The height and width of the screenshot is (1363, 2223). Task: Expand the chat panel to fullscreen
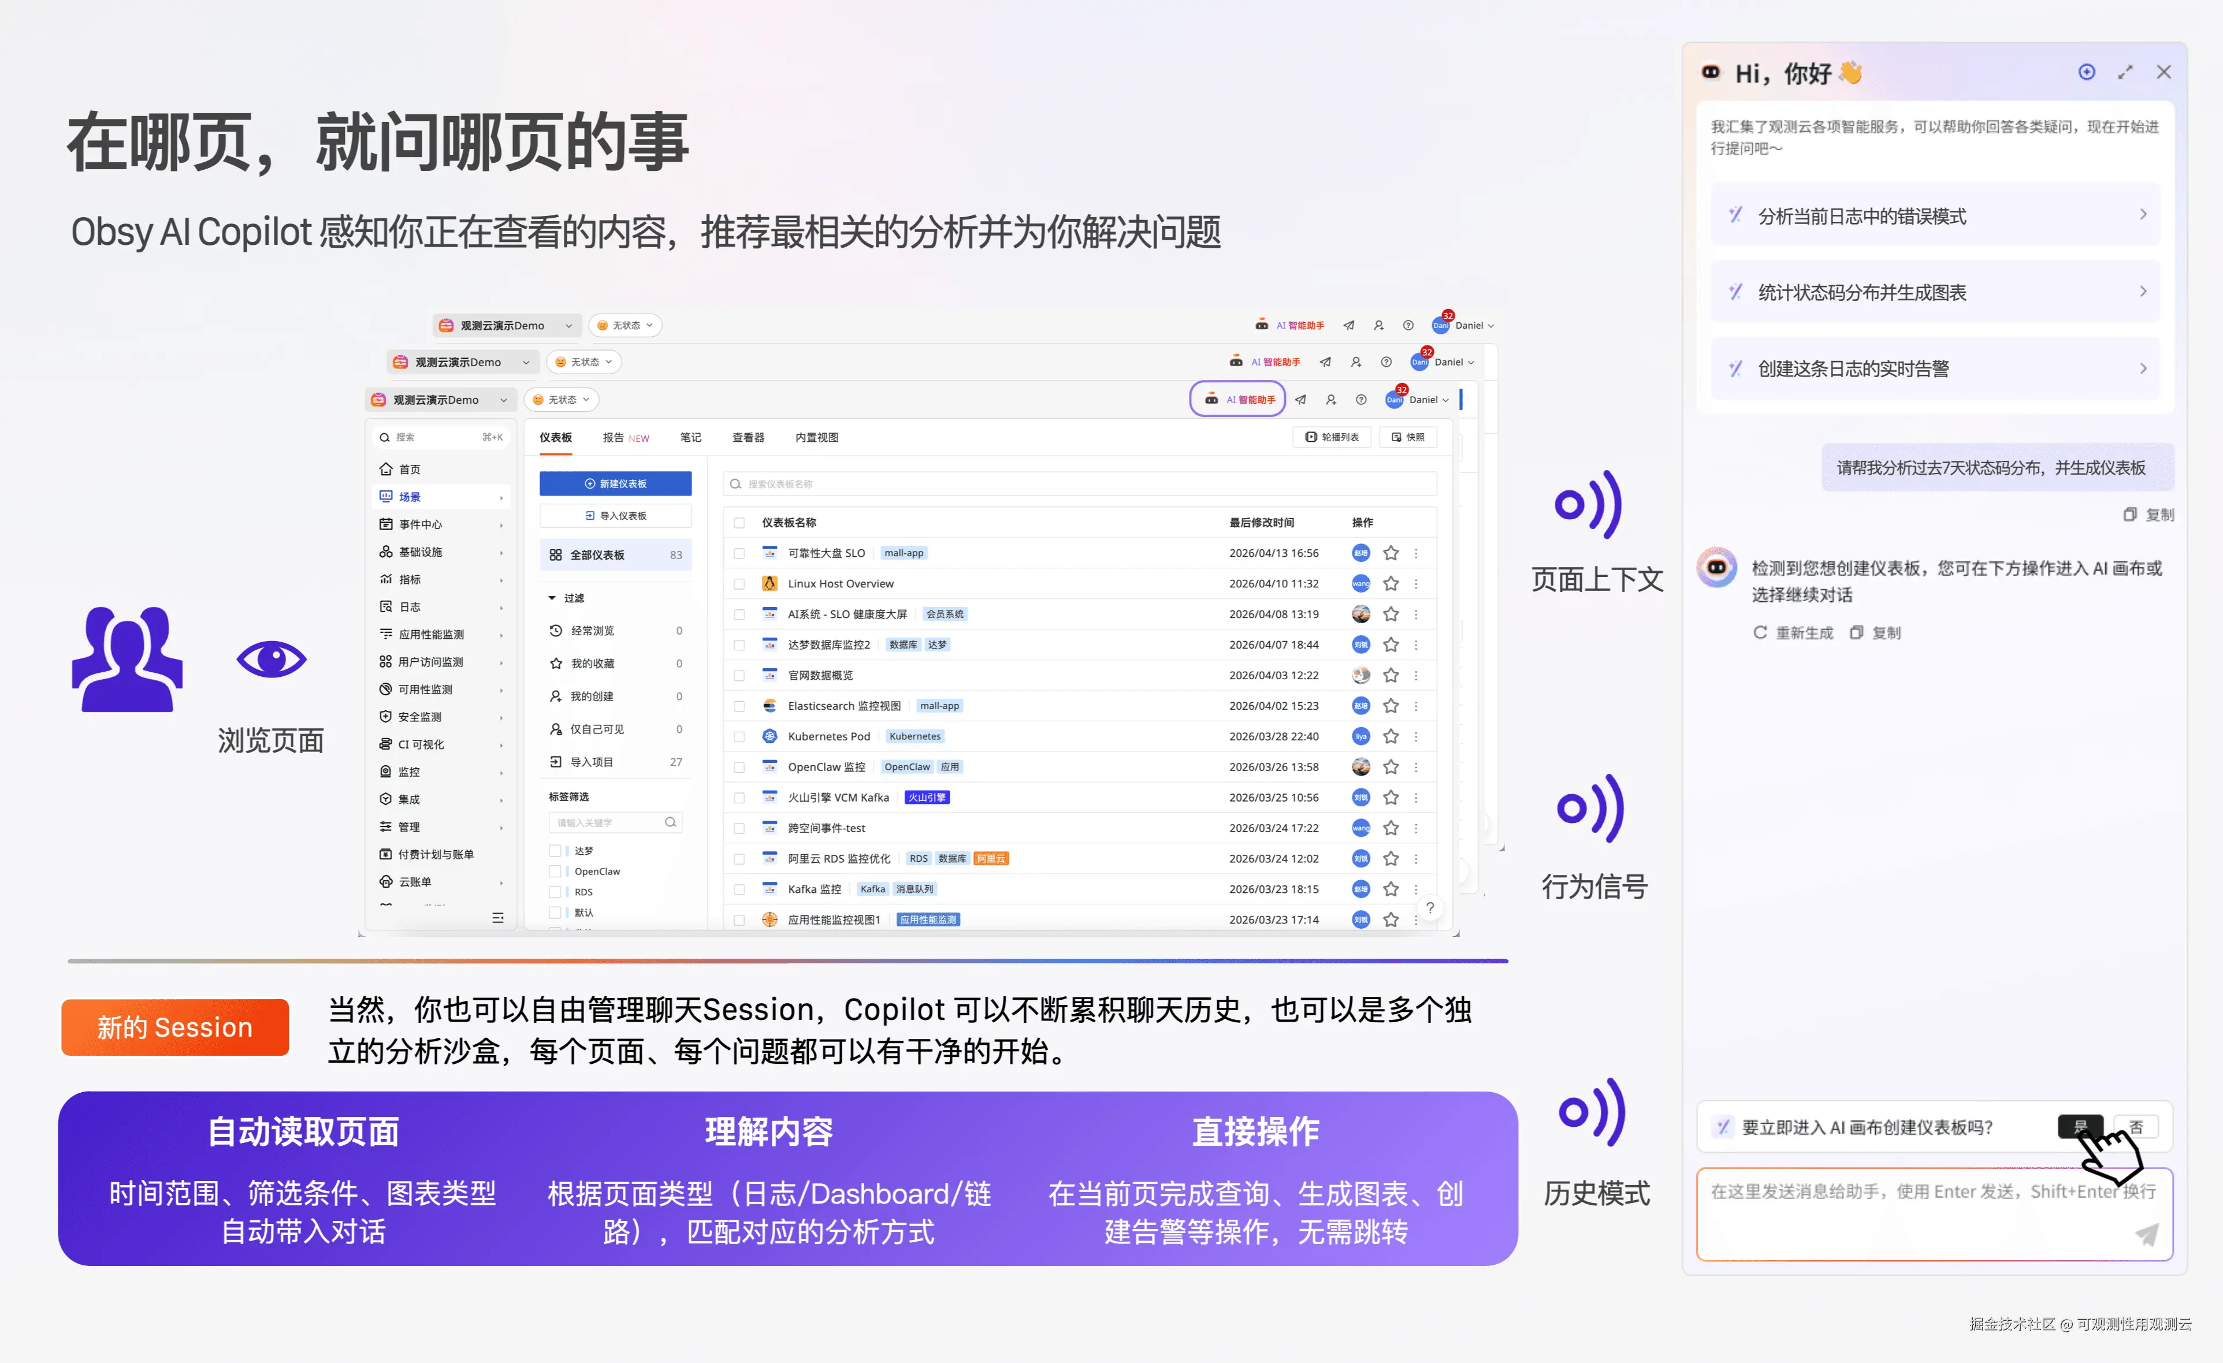click(x=2125, y=72)
